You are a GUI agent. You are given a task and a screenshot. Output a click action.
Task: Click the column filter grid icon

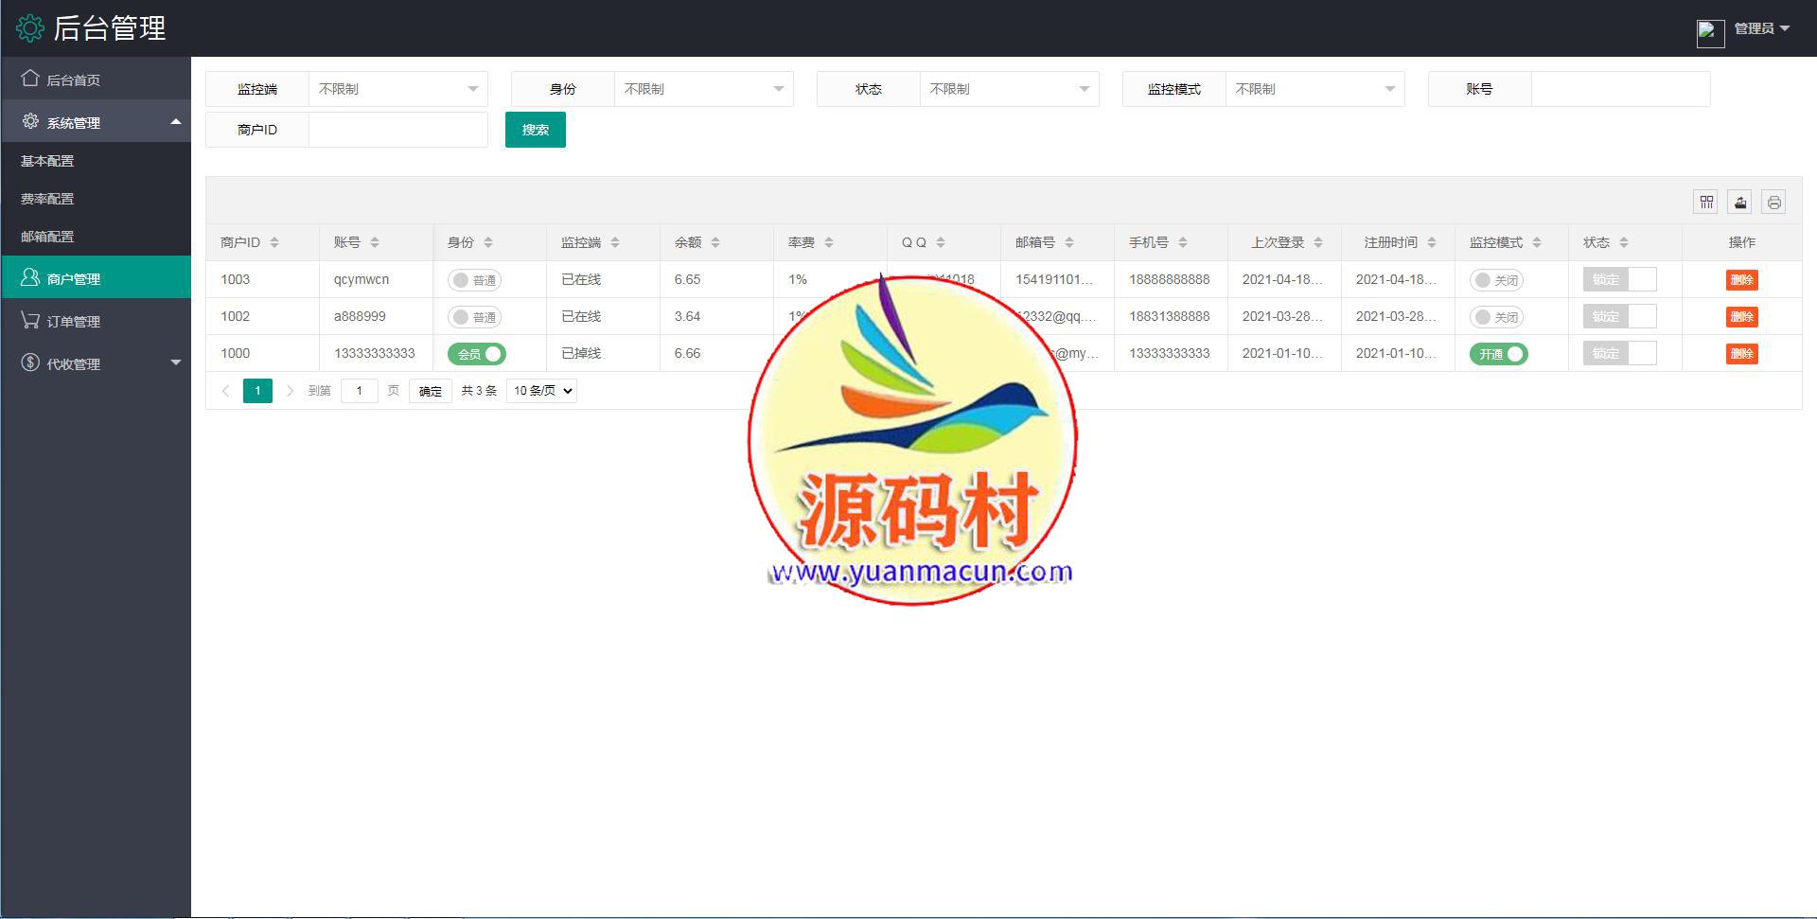(1705, 202)
